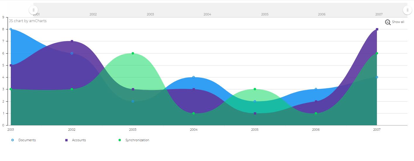Click the 2003 category axis label
Screen dimensions: 414x161
(133, 130)
